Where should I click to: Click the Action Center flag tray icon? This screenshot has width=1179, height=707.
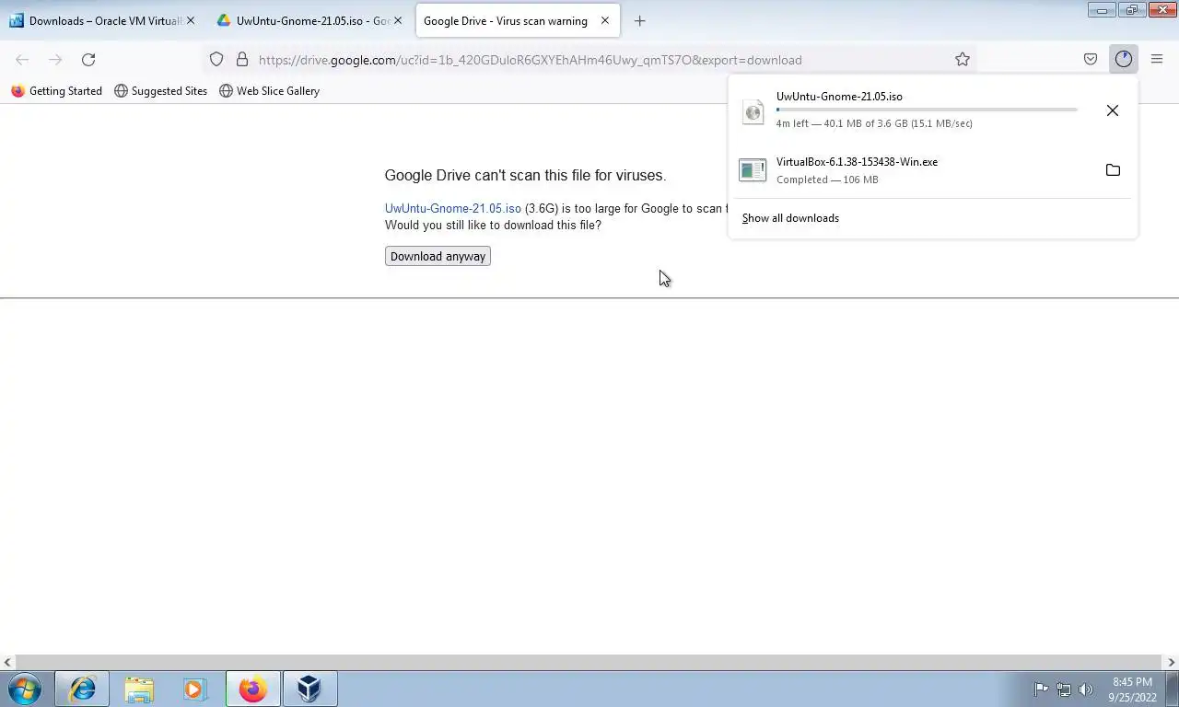(1041, 689)
